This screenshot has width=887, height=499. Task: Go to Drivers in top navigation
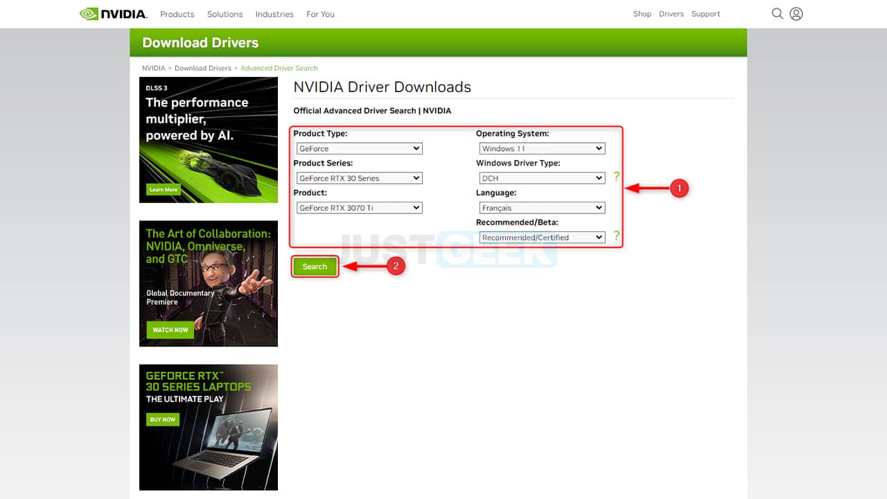(671, 14)
